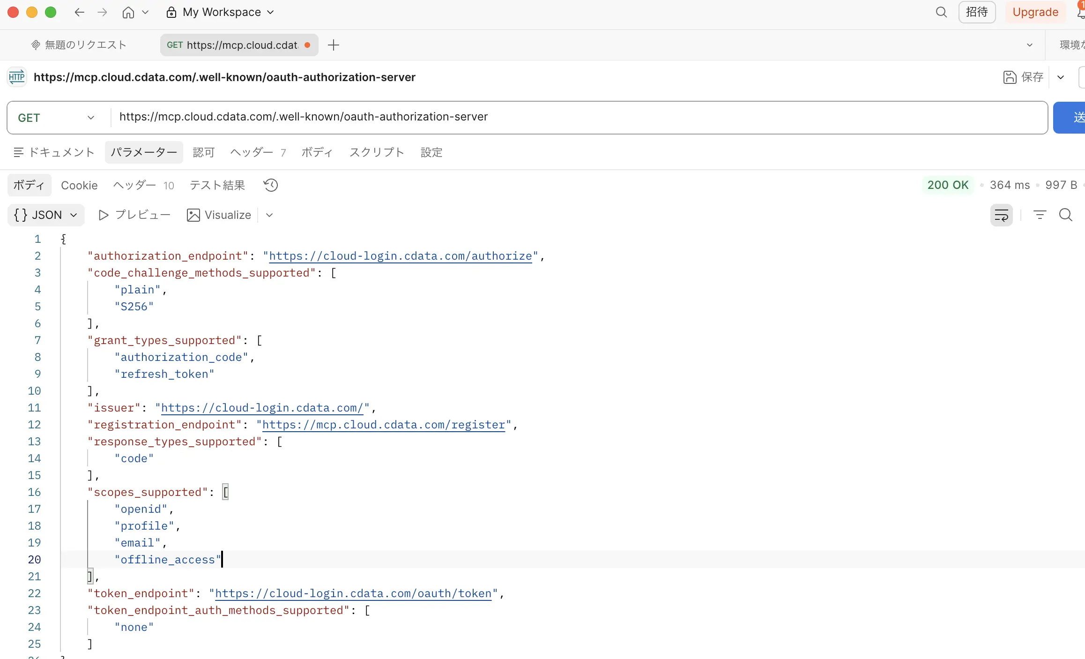The width and height of the screenshot is (1085, 659).
Task: Open the GET method dropdown
Action: point(56,118)
